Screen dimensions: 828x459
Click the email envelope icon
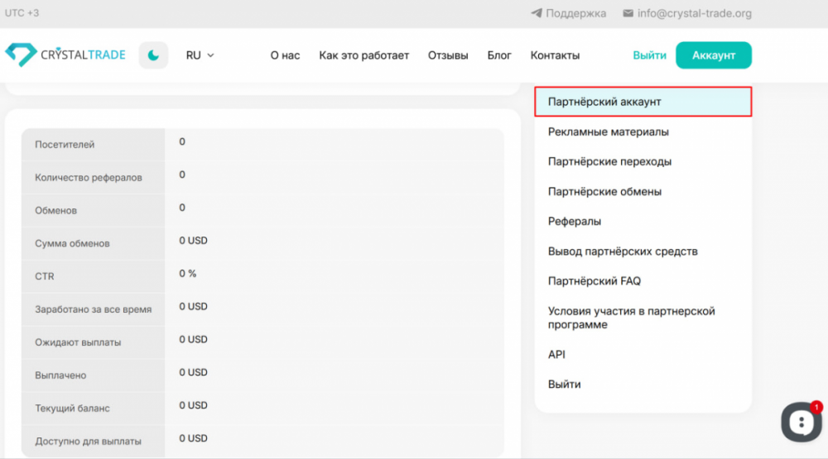click(628, 13)
